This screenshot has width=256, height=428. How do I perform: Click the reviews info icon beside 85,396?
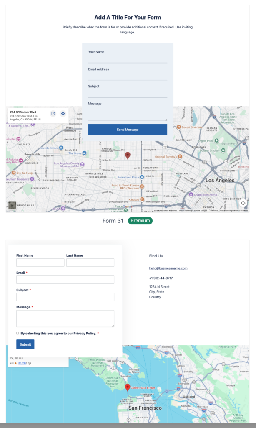tap(30, 363)
